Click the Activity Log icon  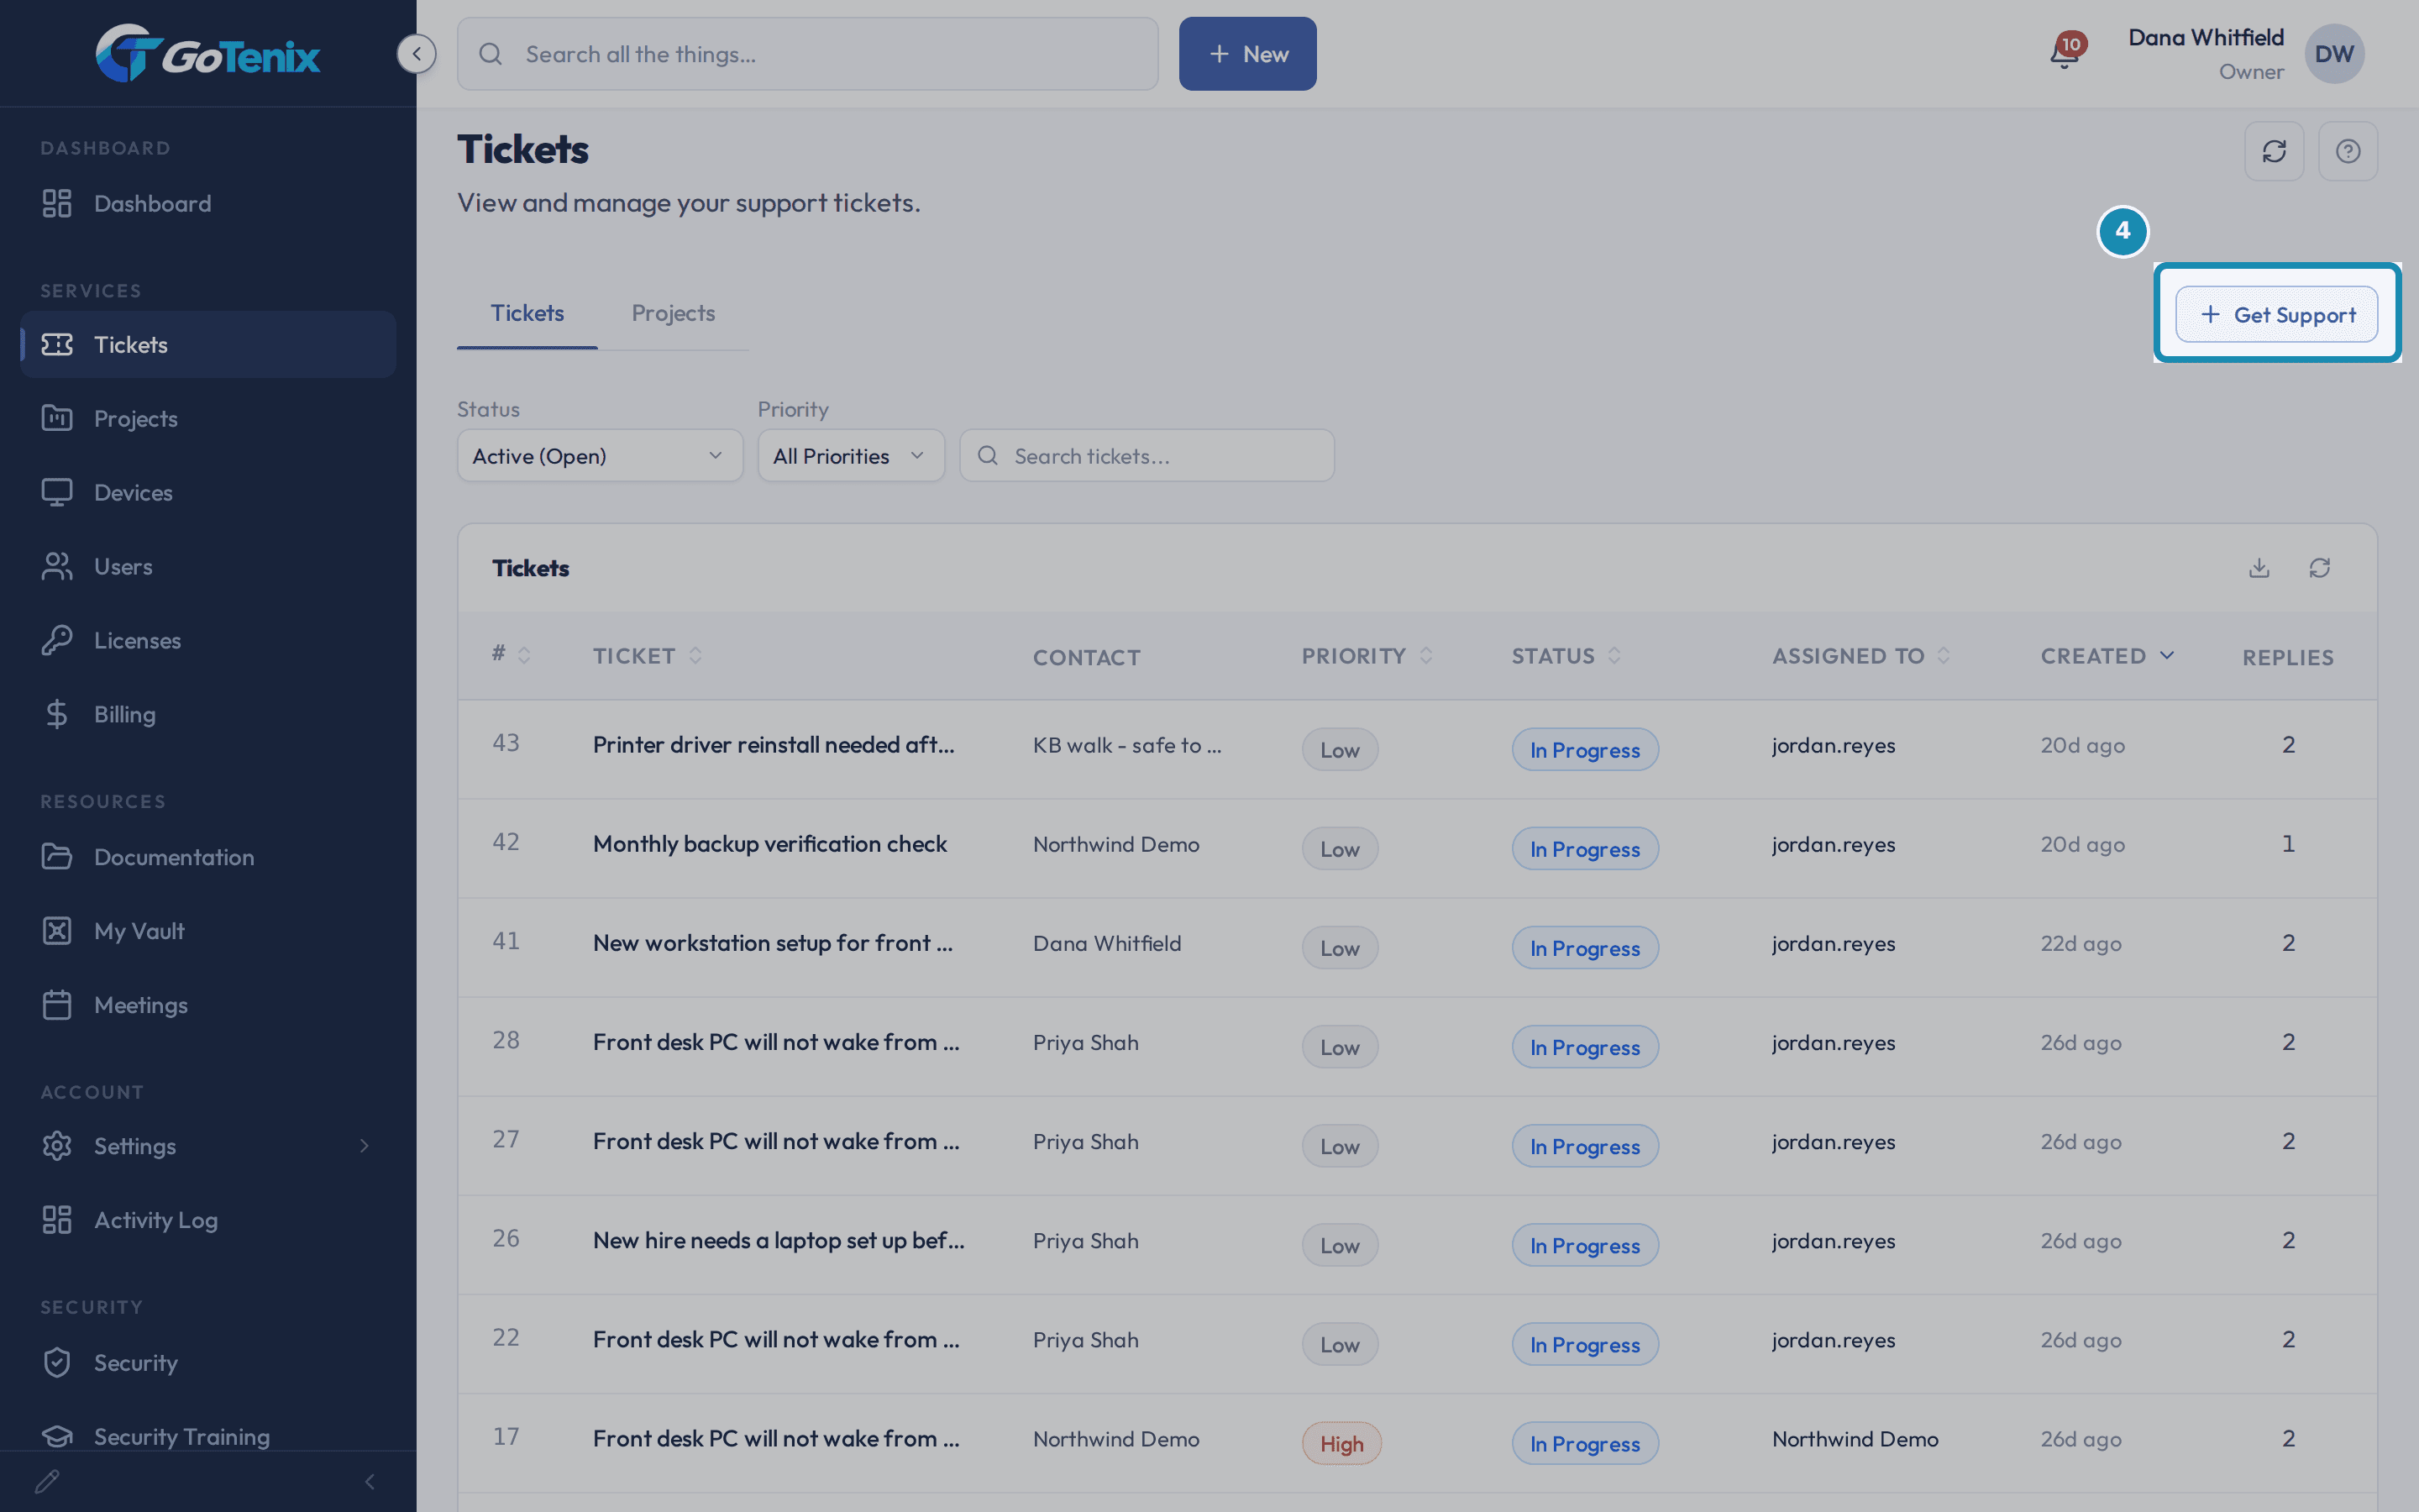57,1220
